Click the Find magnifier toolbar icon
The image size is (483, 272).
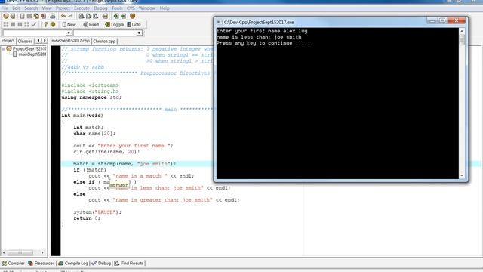coord(82,16)
